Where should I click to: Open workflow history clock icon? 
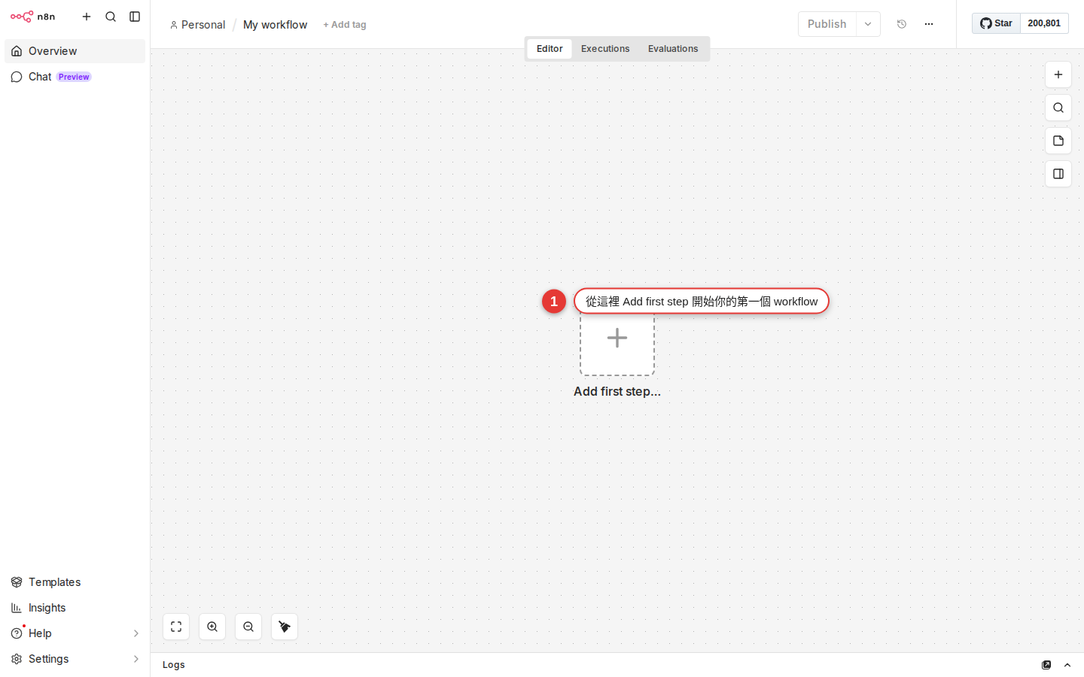pos(902,24)
